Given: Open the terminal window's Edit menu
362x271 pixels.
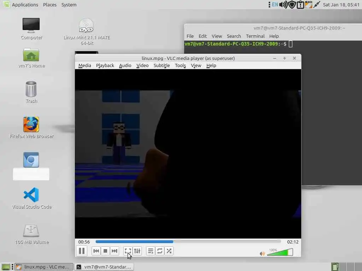Looking at the screenshot, I should click(x=203, y=36).
